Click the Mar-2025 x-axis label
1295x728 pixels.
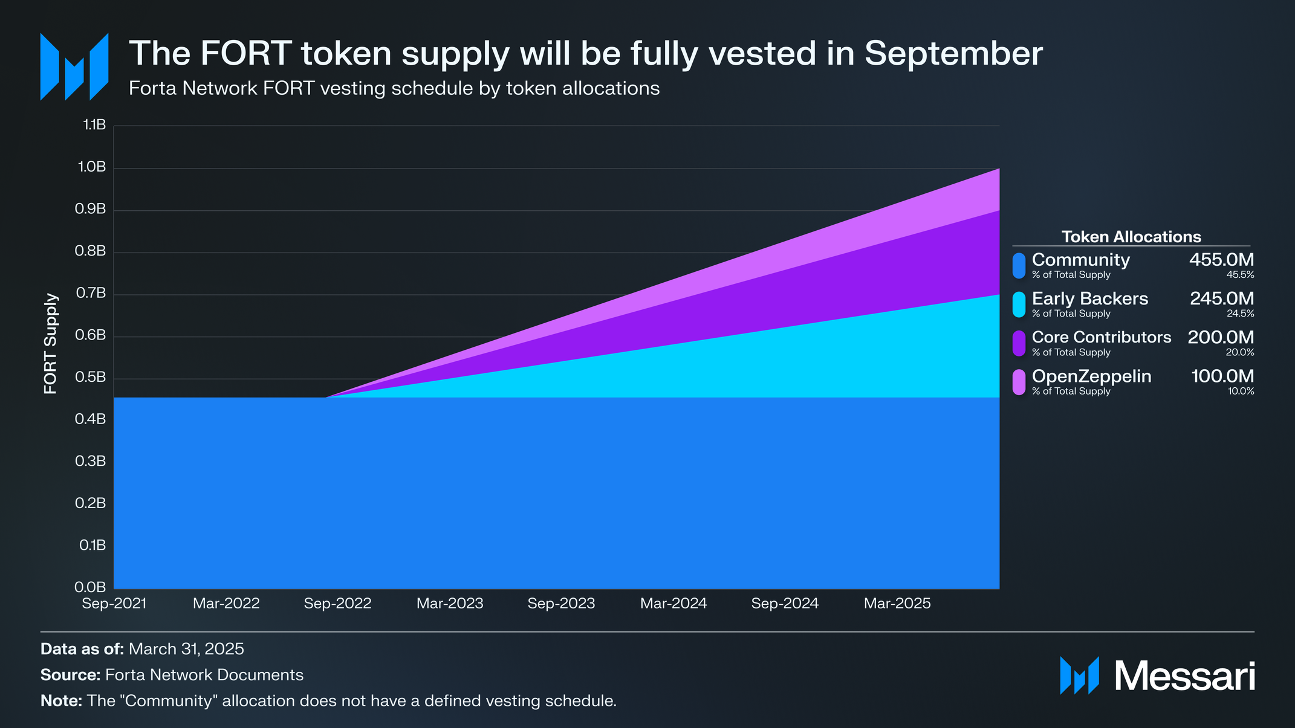(x=897, y=603)
